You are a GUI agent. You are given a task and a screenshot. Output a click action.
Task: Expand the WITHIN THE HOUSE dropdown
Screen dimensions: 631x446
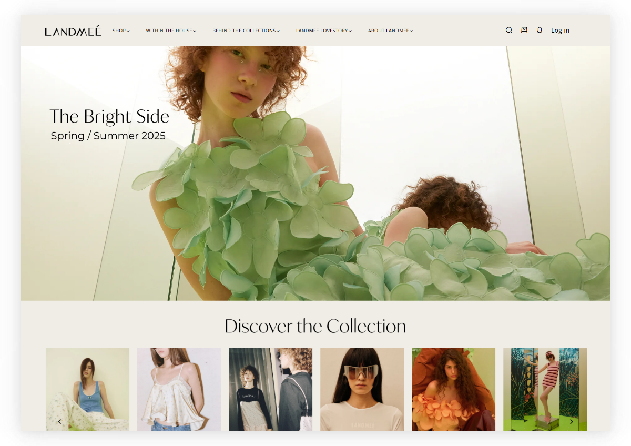click(171, 30)
